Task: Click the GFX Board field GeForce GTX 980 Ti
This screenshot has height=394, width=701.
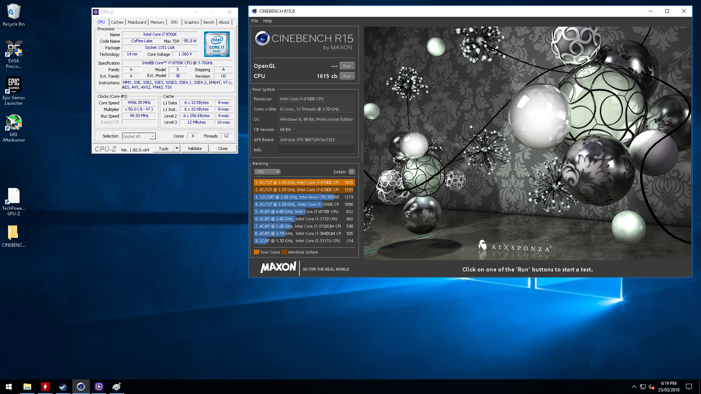Action: tap(316, 140)
